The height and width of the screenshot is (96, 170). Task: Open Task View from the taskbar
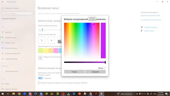pyautogui.click(x=8, y=94)
